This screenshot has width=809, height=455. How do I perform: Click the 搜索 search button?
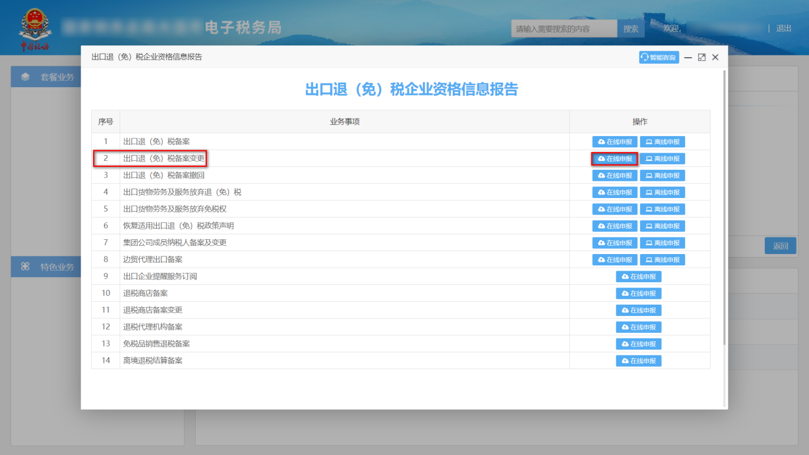[x=630, y=28]
